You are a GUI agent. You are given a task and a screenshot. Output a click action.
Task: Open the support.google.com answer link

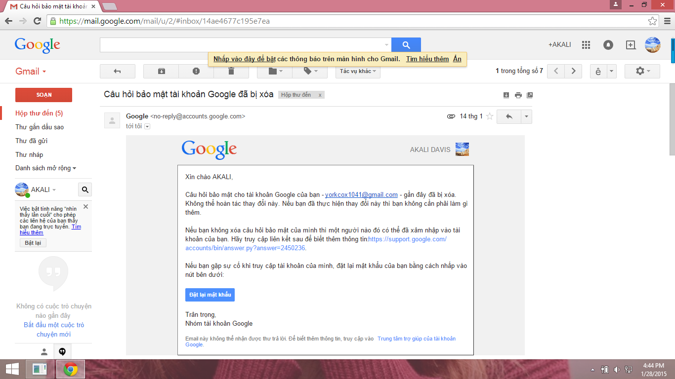click(x=316, y=243)
